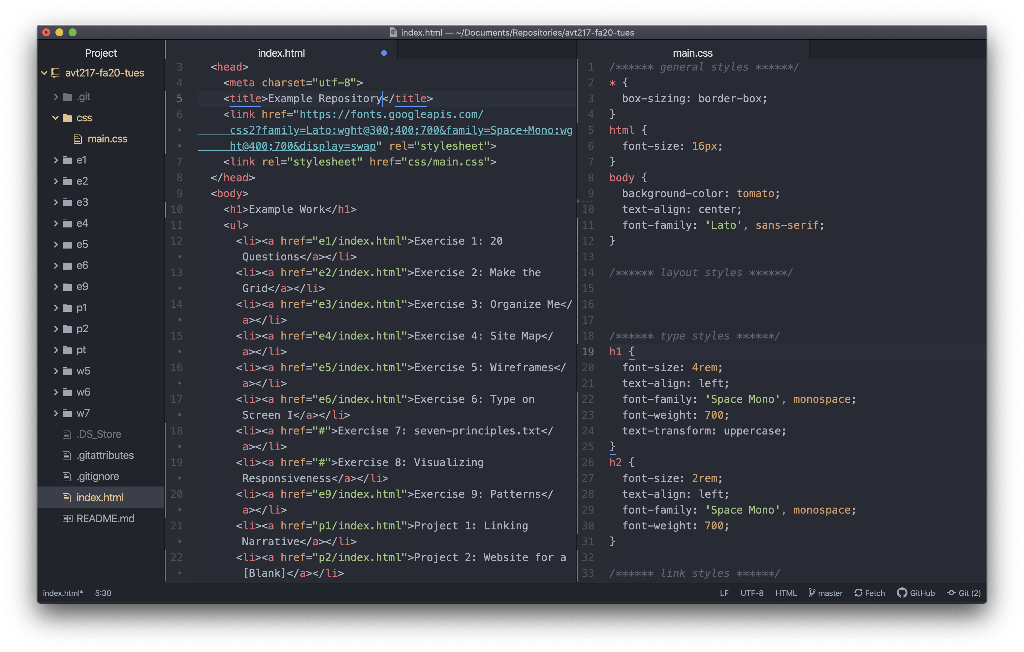Screen dimensions: 1024x652
Task: Select w7 folder label in tree
Action: 83,413
